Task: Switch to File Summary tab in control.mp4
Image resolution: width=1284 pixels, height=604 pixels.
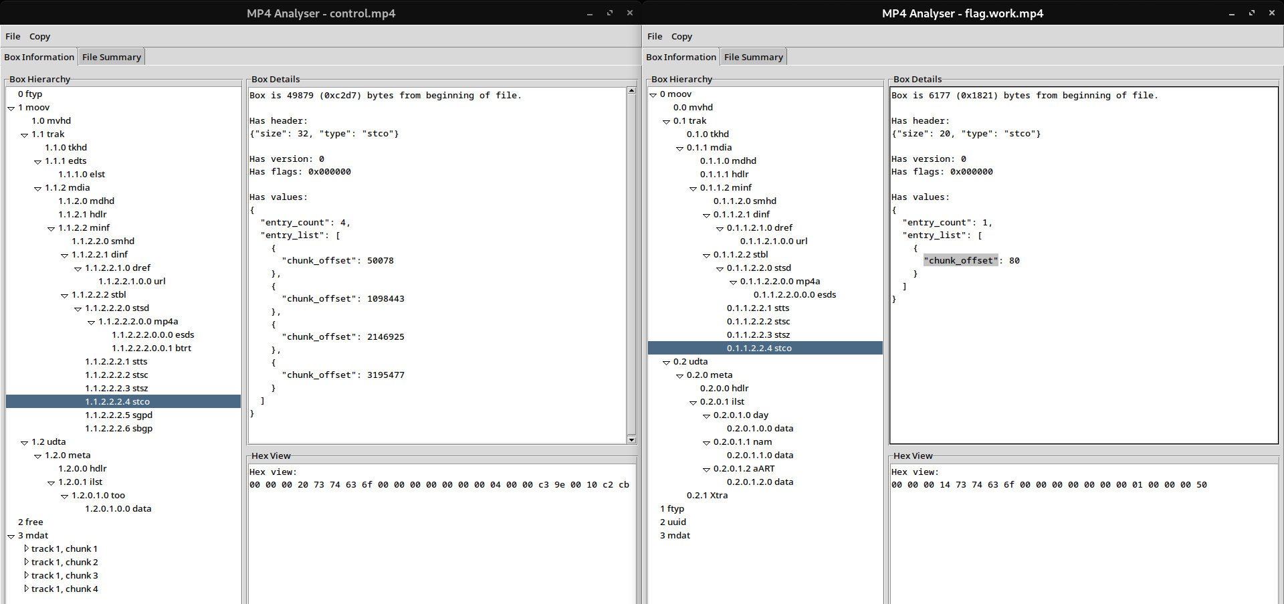Action: (111, 56)
